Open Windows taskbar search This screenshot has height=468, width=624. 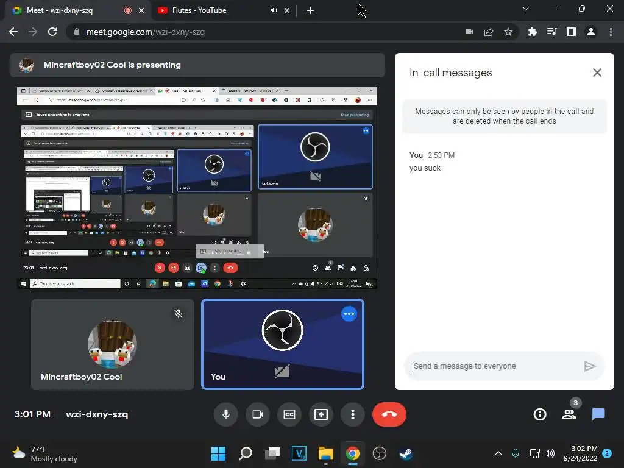tap(245, 453)
